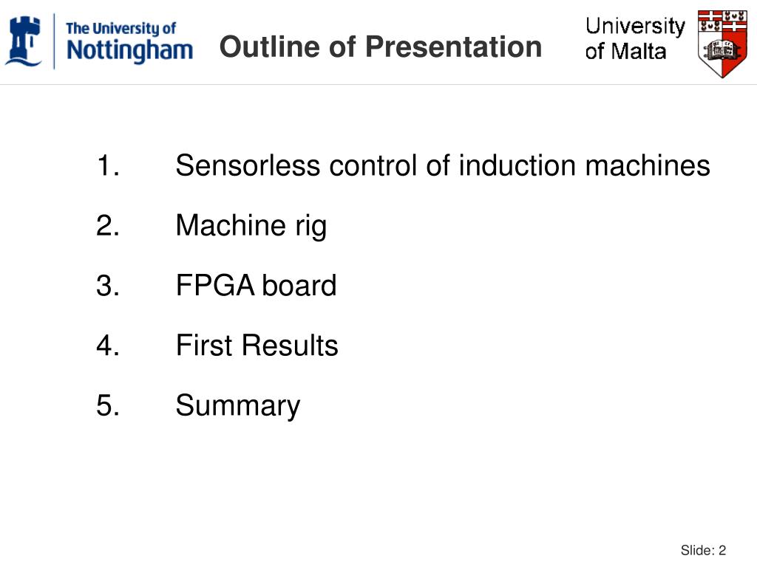This screenshot has width=757, height=567.
Task: Select the 'FPGA board' list item
Action: 256,285
